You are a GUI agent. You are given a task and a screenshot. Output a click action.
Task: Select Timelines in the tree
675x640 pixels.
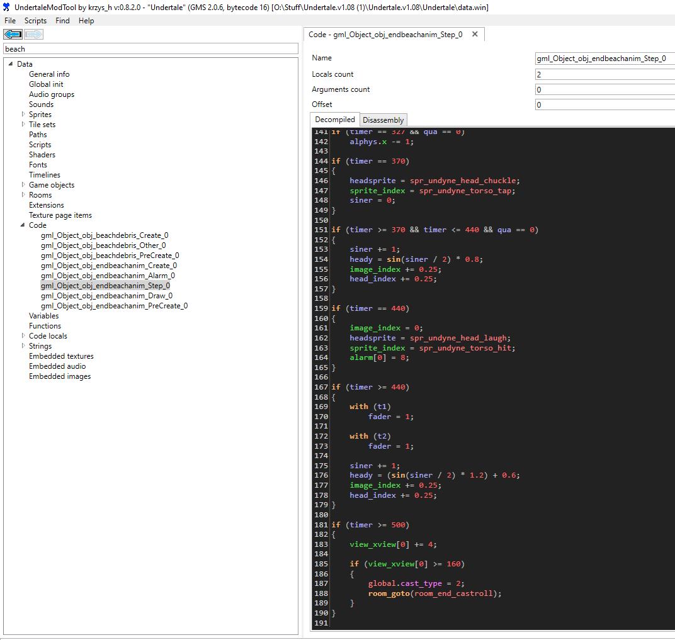tap(45, 174)
